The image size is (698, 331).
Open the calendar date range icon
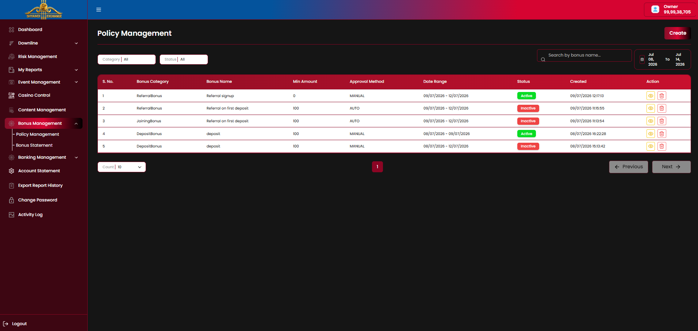642,59
